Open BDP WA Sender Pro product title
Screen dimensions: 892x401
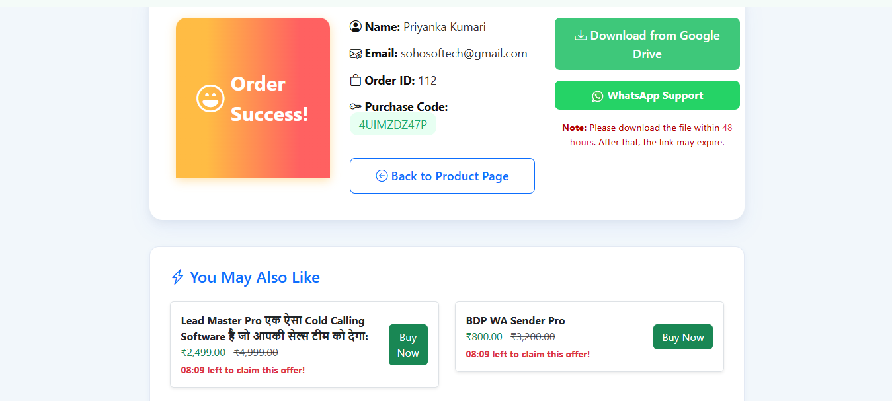[515, 321]
